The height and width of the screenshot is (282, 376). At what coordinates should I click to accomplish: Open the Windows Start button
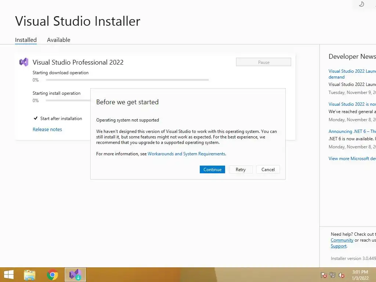[x=9, y=275]
